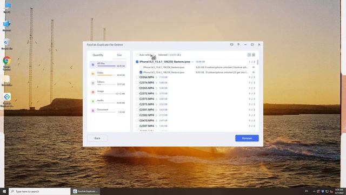Collapse the iPhone14,5 Restore.ipsw group chevron
Screen dimensions: 346x195
coord(192,62)
